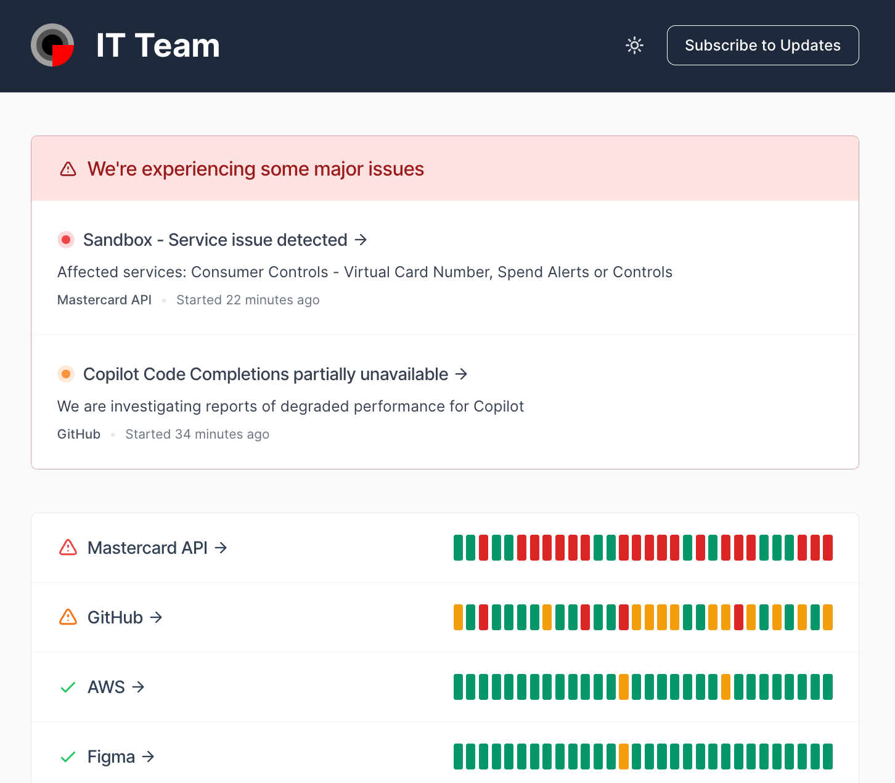The height and width of the screenshot is (783, 895).
Task: Click the green checkmark beside Figma
Action: point(68,757)
